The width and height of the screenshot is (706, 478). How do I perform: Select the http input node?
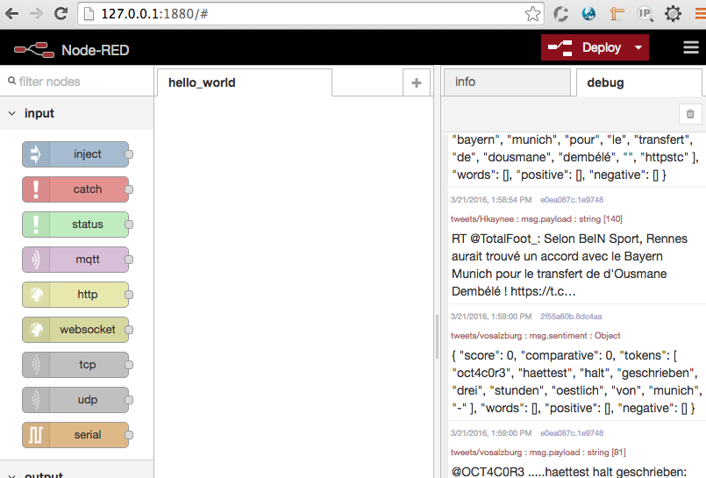(75, 295)
